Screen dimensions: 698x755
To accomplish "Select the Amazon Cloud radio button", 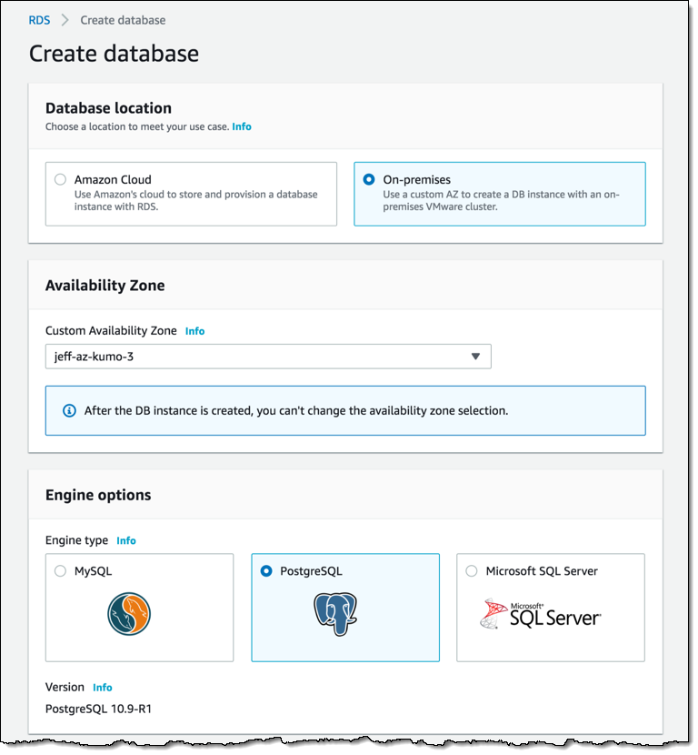I will 61,180.
